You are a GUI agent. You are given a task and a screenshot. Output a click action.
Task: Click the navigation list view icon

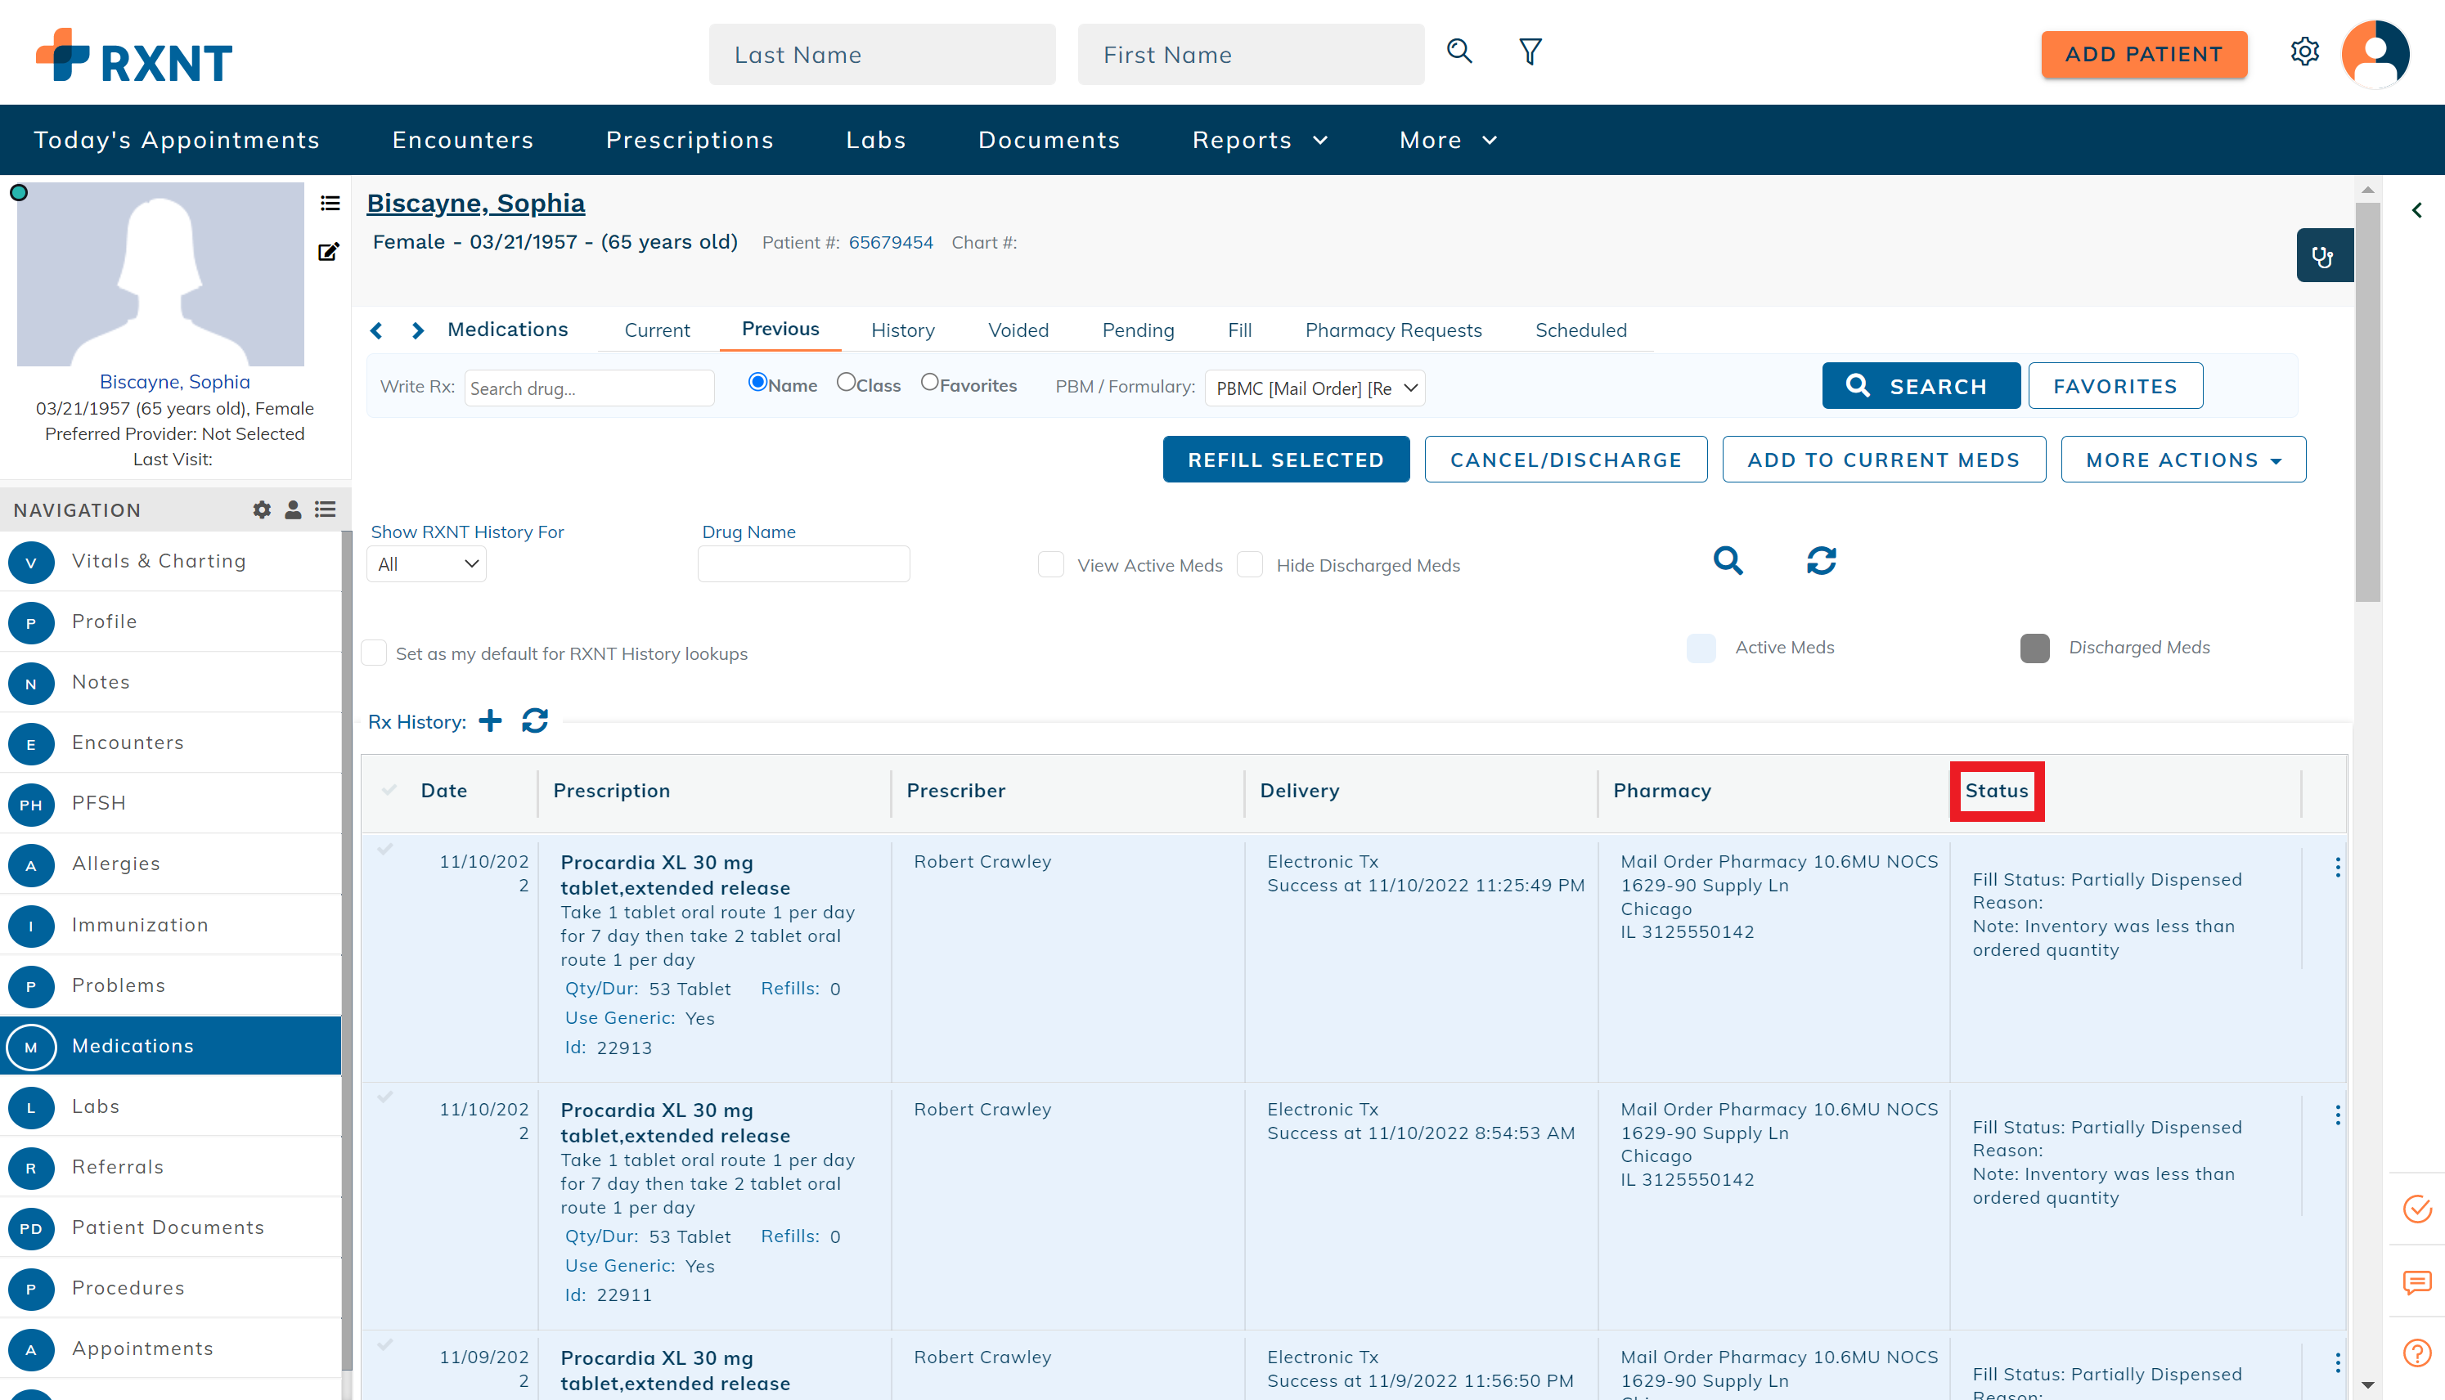click(326, 509)
